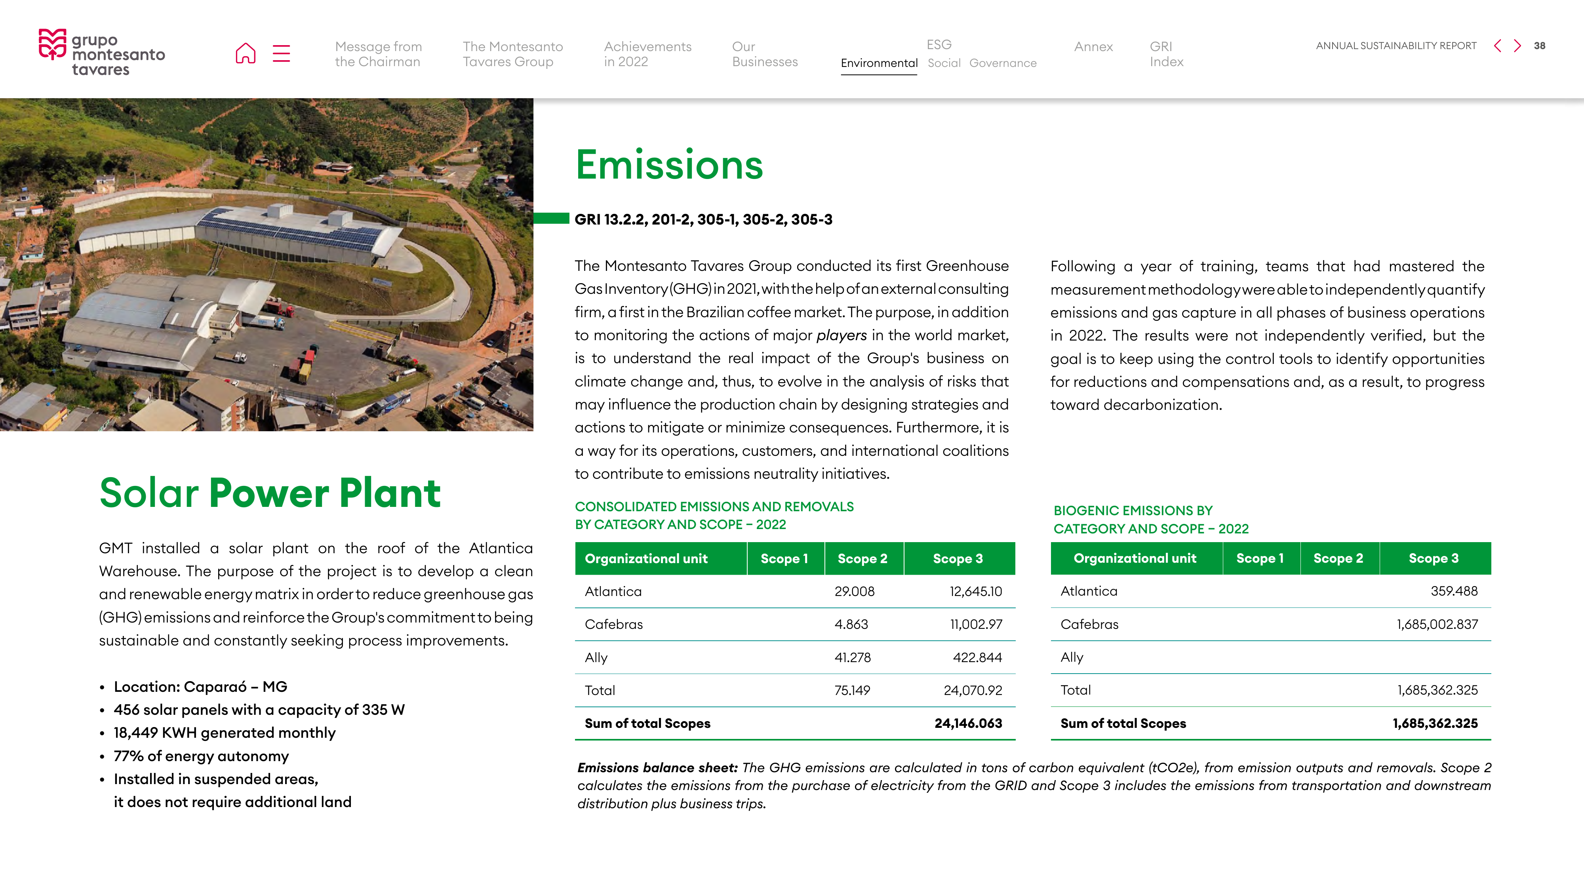The image size is (1584, 891).
Task: Click the GRI 13.2.2, 201-2 reference line
Action: coord(703,219)
